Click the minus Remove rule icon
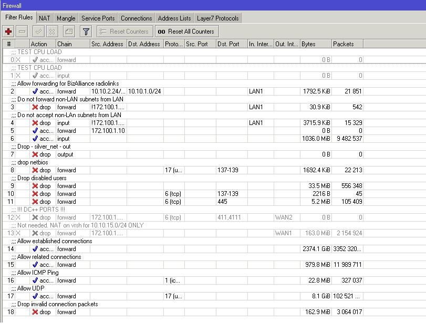The height and width of the screenshot is (333, 426). coord(22,32)
